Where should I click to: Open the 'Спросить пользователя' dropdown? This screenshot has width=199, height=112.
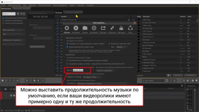105,71
